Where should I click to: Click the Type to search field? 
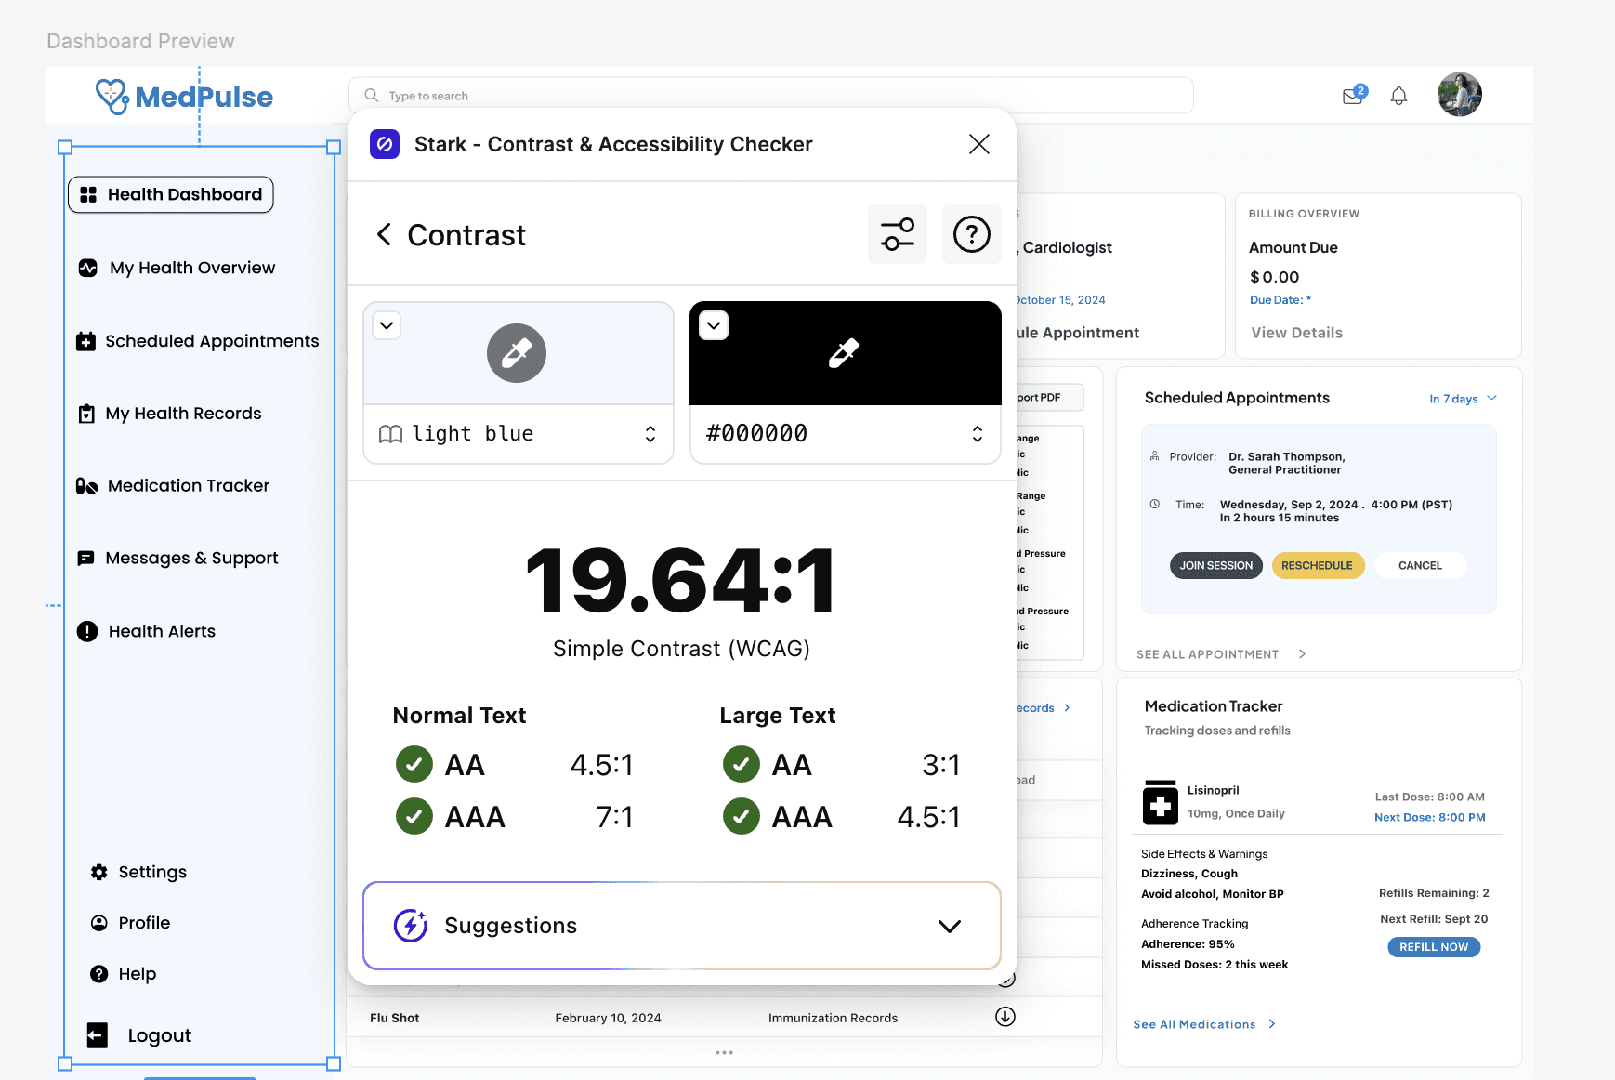tap(771, 96)
